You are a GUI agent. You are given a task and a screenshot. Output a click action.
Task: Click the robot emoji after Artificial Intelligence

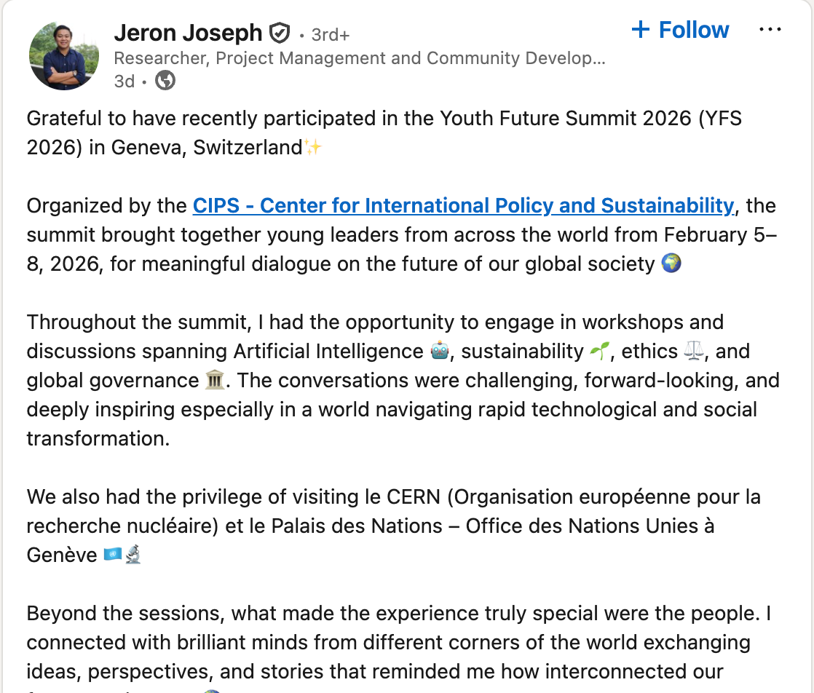point(440,352)
